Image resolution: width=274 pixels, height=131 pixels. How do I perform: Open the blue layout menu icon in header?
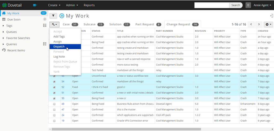click(35, 5)
